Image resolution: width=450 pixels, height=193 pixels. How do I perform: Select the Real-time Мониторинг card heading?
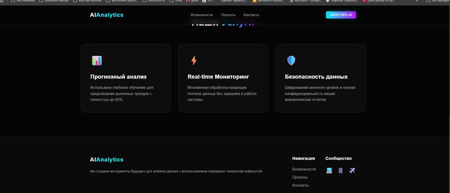click(219, 77)
